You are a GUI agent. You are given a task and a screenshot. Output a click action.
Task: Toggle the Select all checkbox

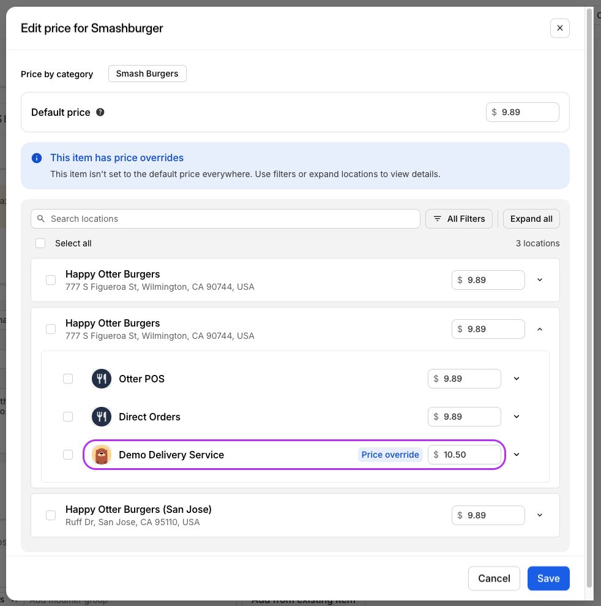click(40, 243)
